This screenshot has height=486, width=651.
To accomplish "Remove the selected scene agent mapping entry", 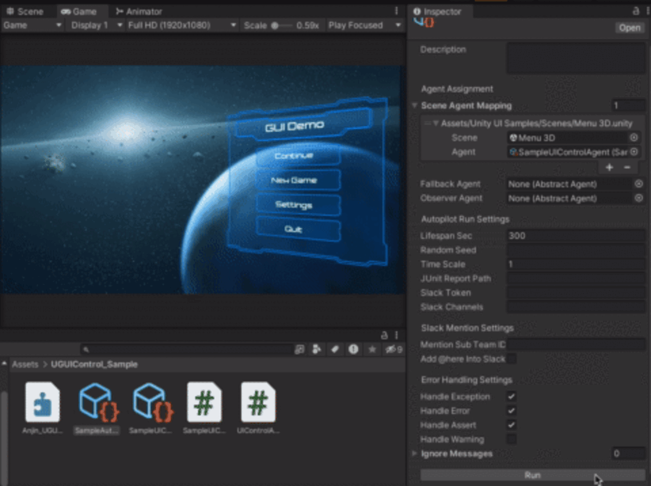I will click(x=627, y=167).
